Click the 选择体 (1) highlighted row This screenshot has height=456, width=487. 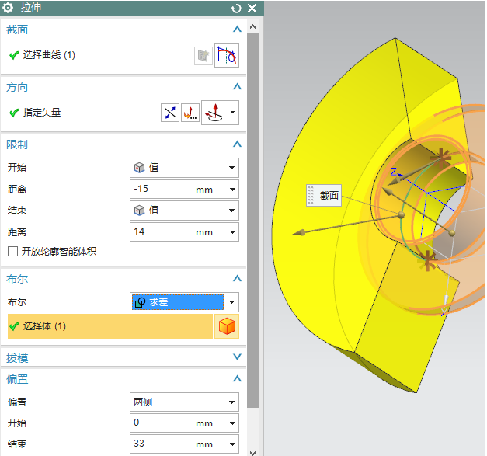coord(109,326)
